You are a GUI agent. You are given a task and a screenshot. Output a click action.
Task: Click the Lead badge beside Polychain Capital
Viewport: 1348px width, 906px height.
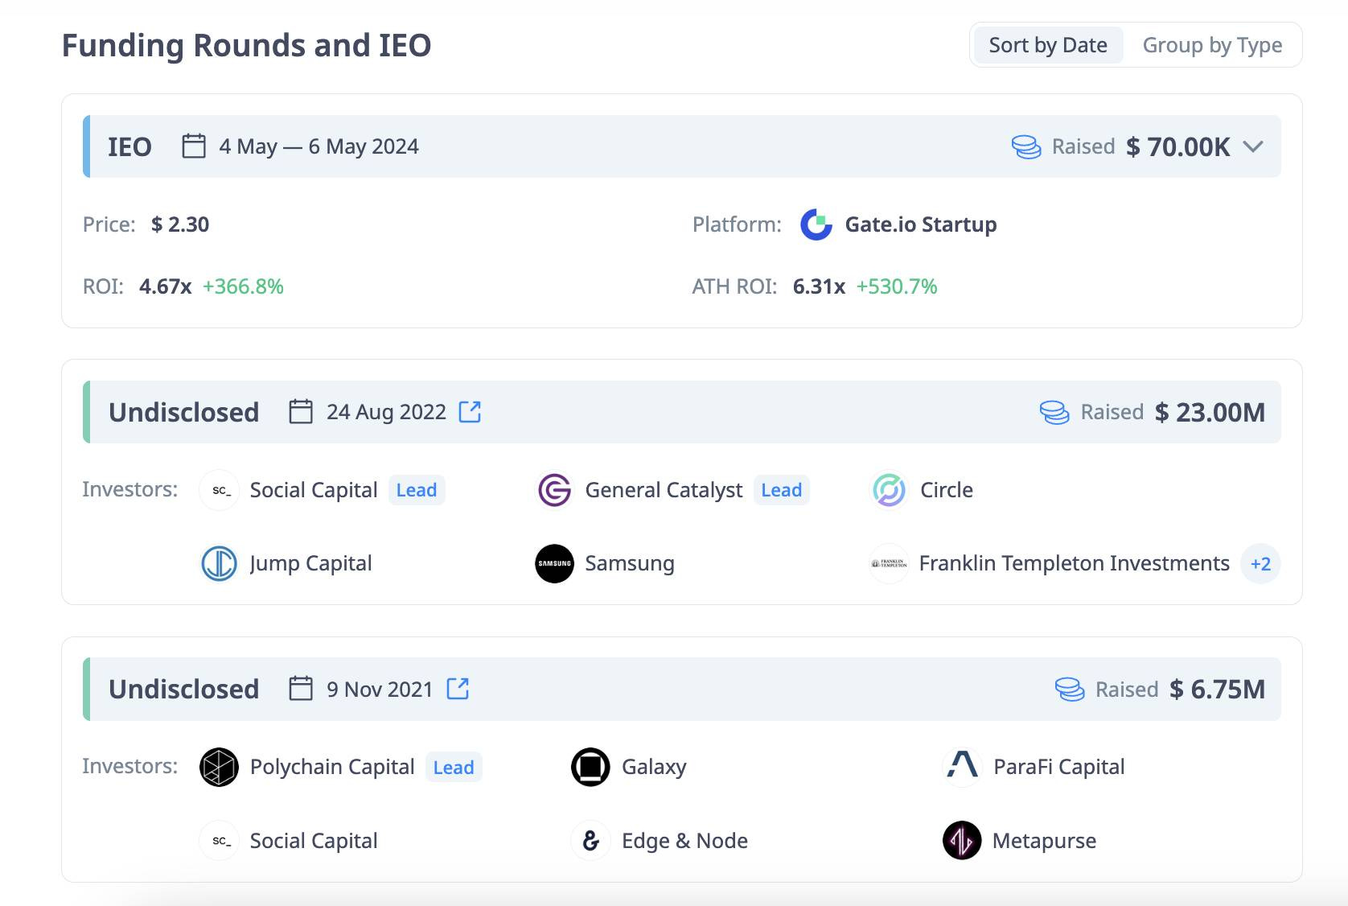[x=454, y=767]
